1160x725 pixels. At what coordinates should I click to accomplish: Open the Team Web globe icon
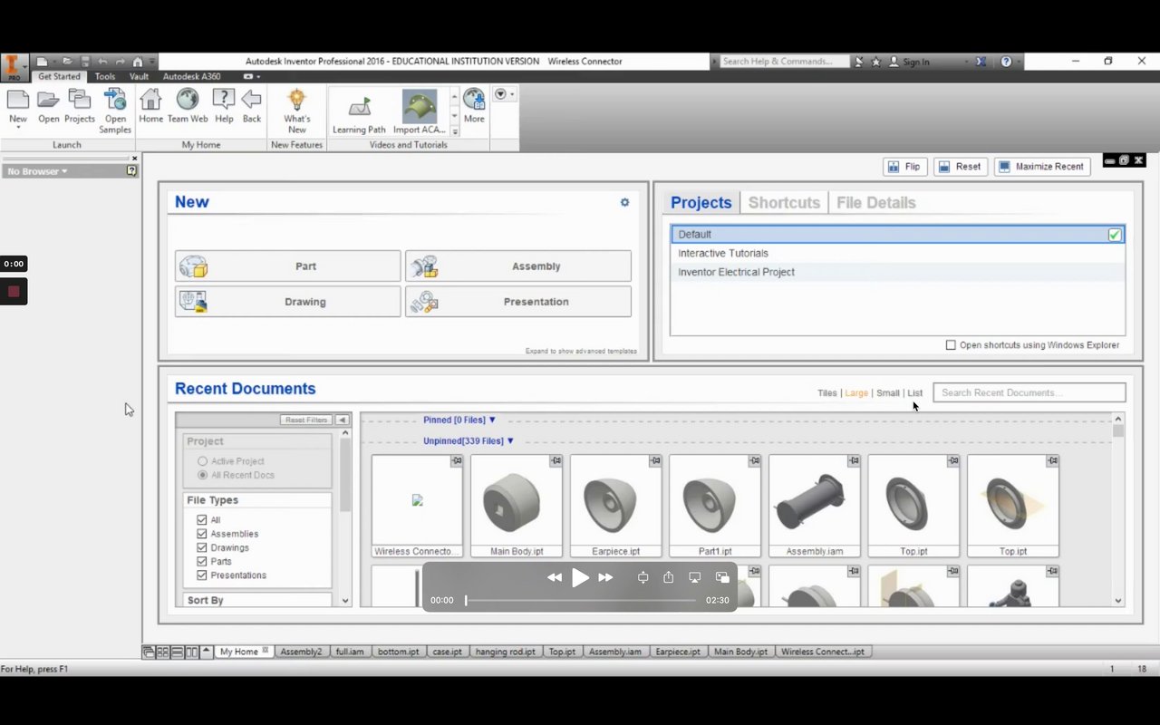point(188,100)
